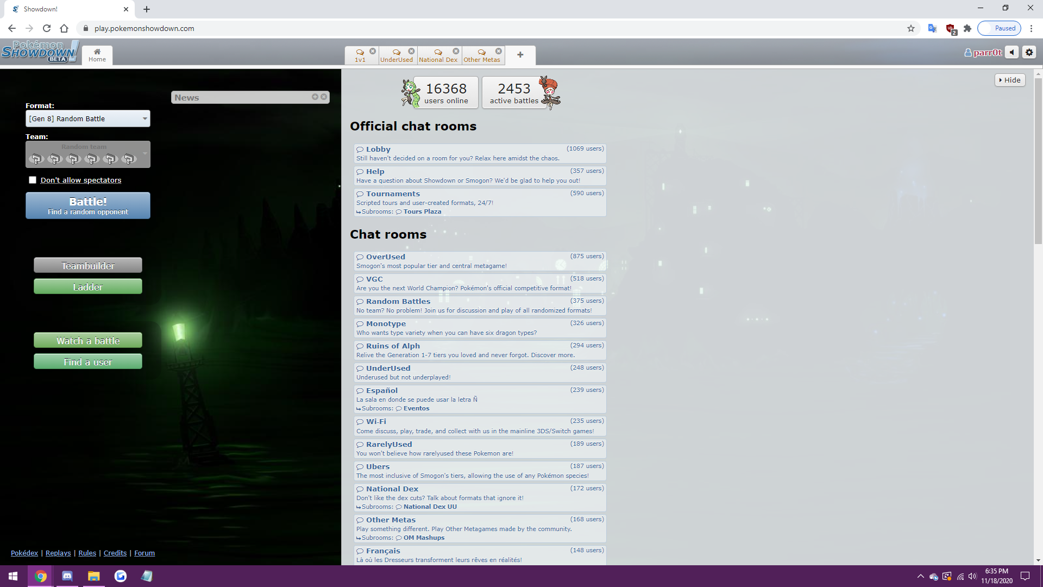Open the Replays link

coord(58,553)
